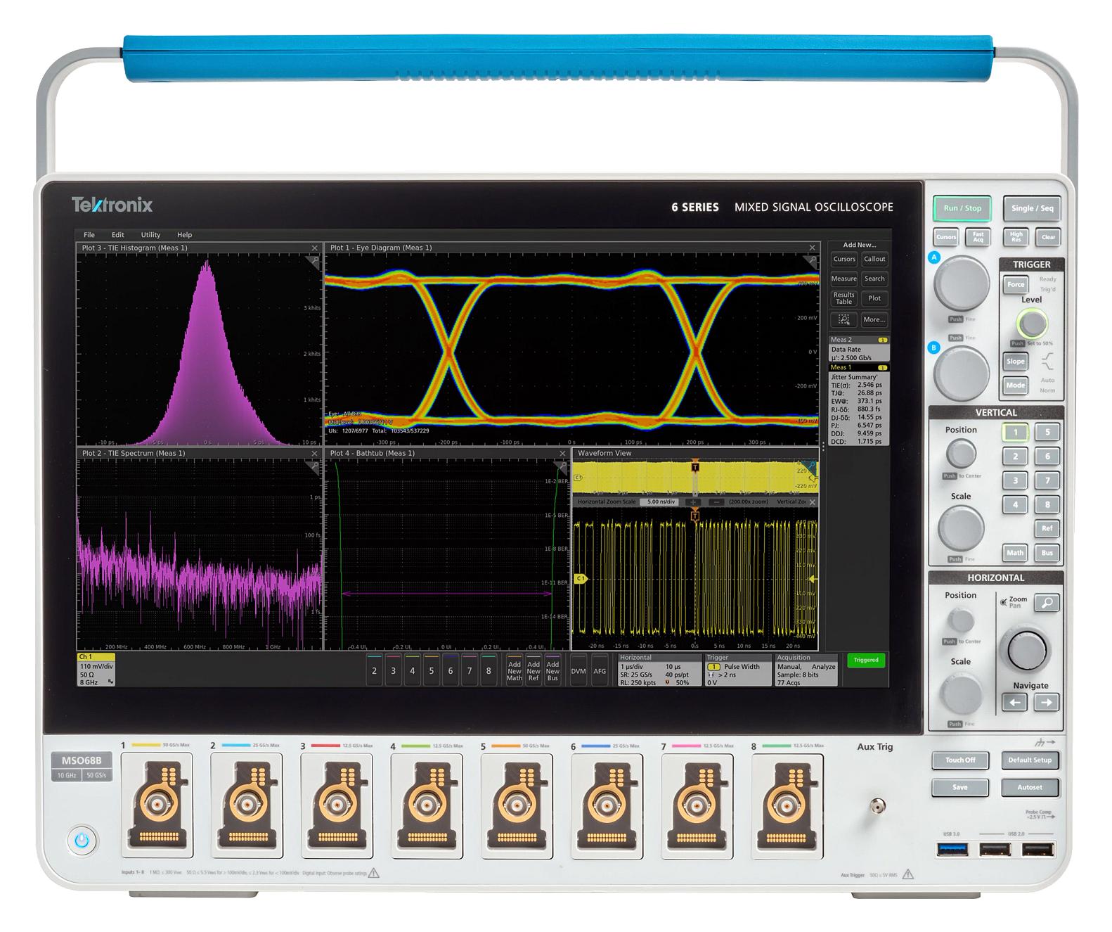This screenshot has height=932, width=1112.
Task: Open the Meas 2 Data Rate badge
Action: point(859,349)
